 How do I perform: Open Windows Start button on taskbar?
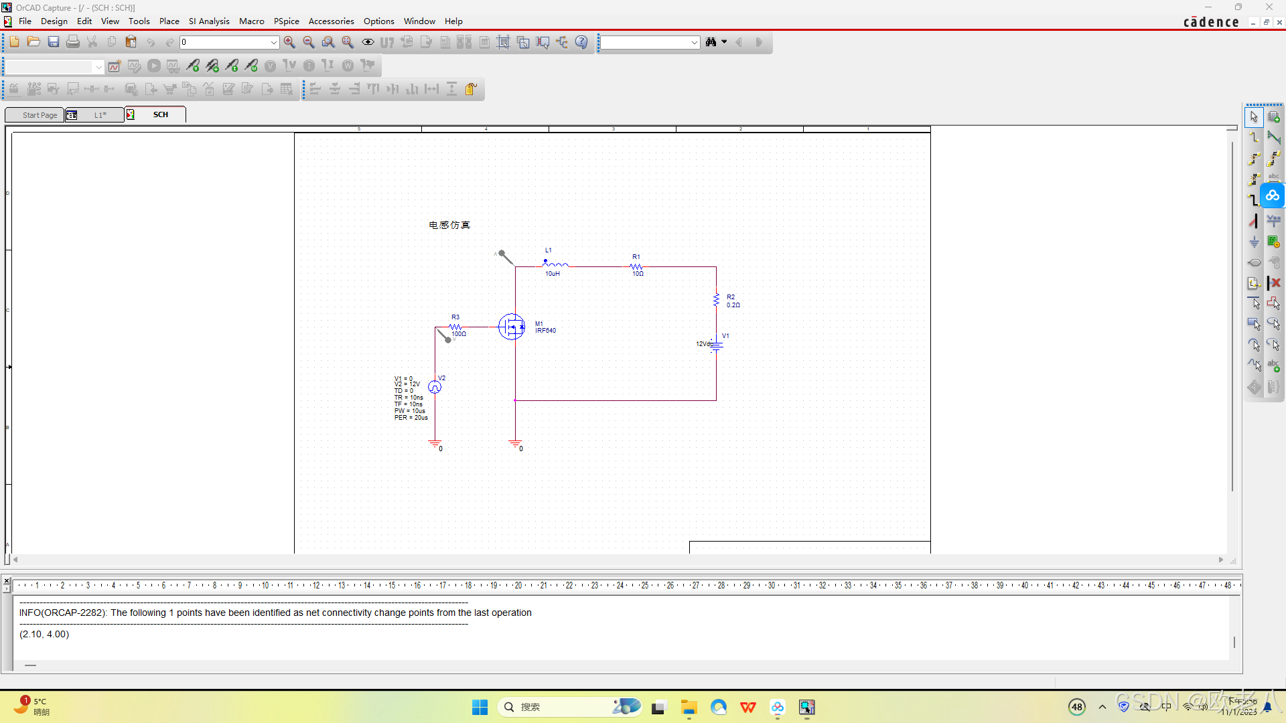pyautogui.click(x=480, y=707)
